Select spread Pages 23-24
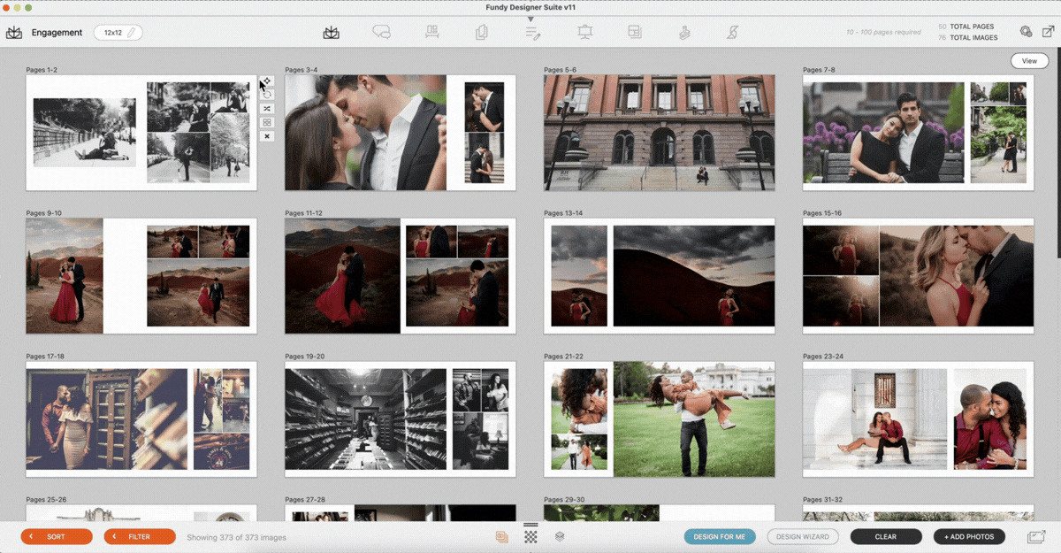Screen dimensions: 1061x553 point(919,419)
